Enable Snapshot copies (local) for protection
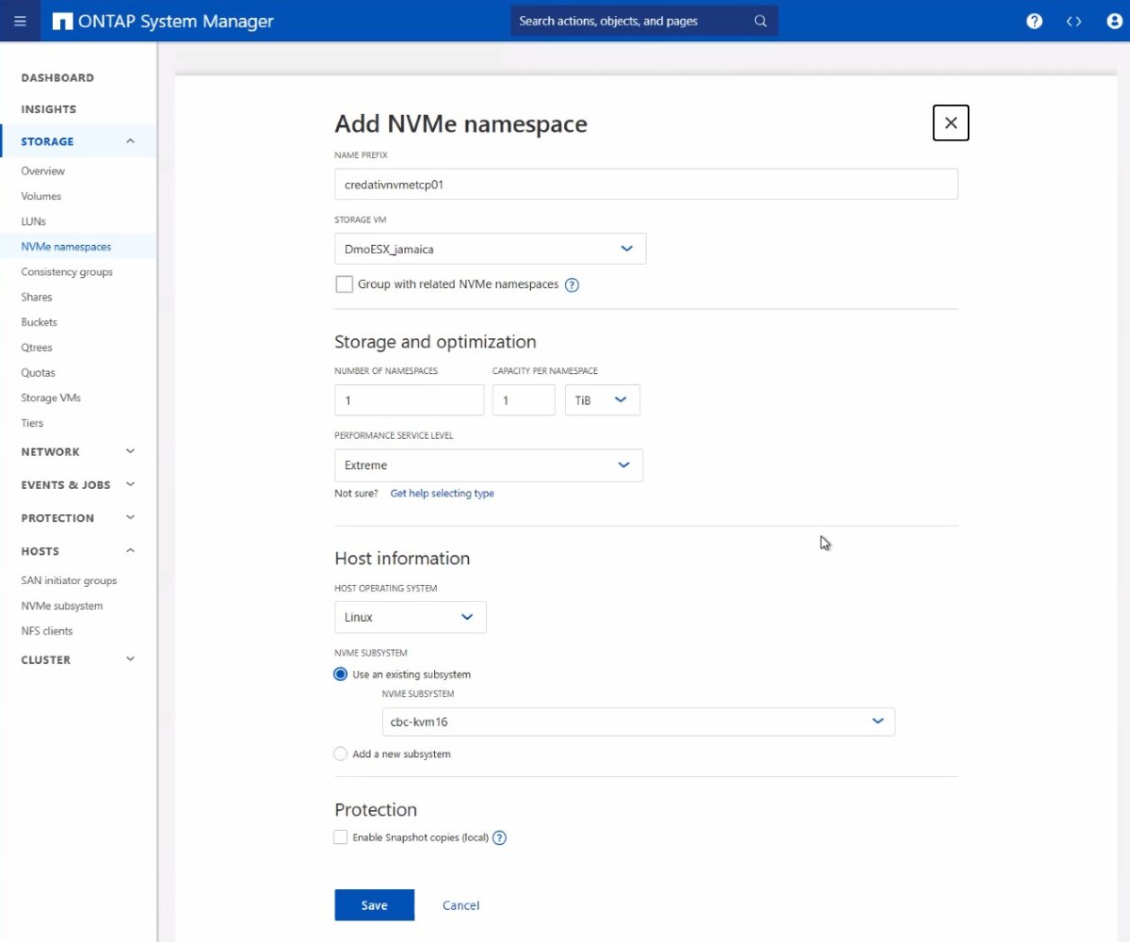 (340, 836)
